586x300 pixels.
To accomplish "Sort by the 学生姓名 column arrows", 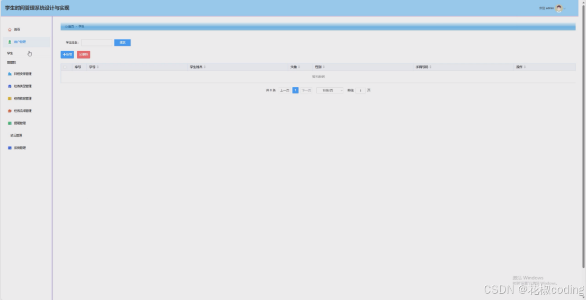I will click(x=205, y=67).
